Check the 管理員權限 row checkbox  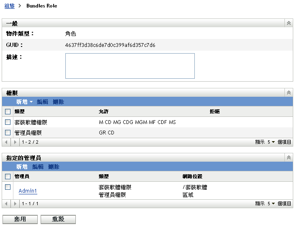tap(8, 132)
